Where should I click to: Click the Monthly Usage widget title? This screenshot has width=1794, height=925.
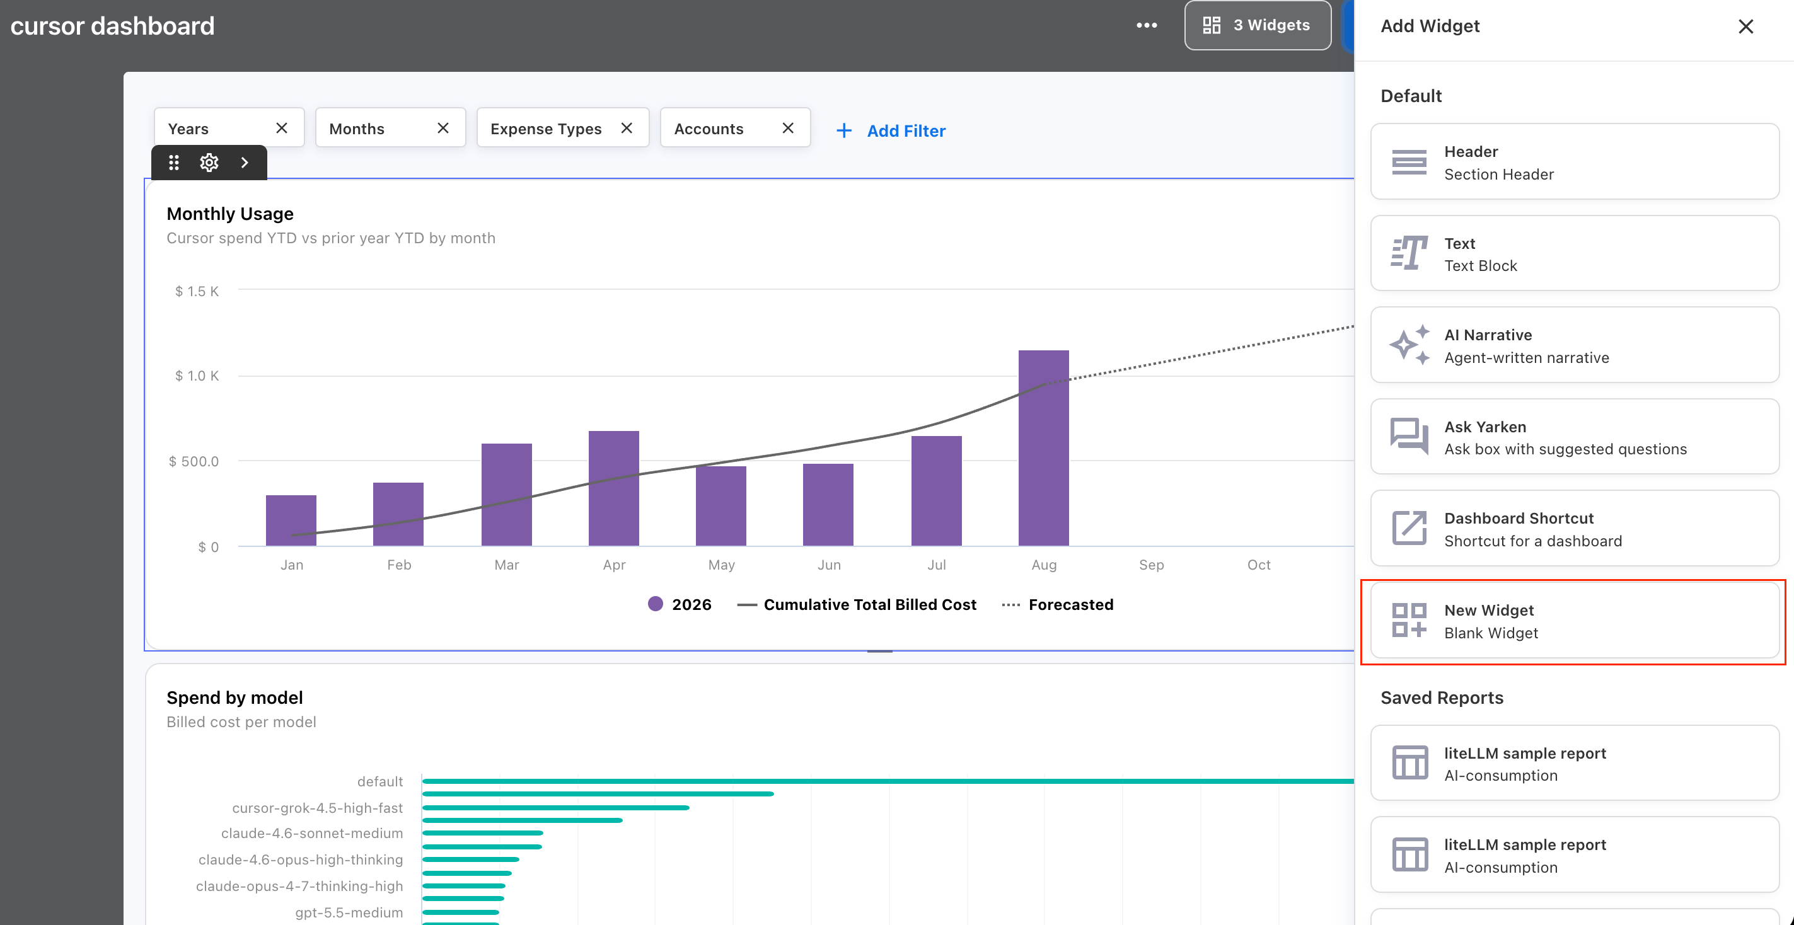coord(230,214)
